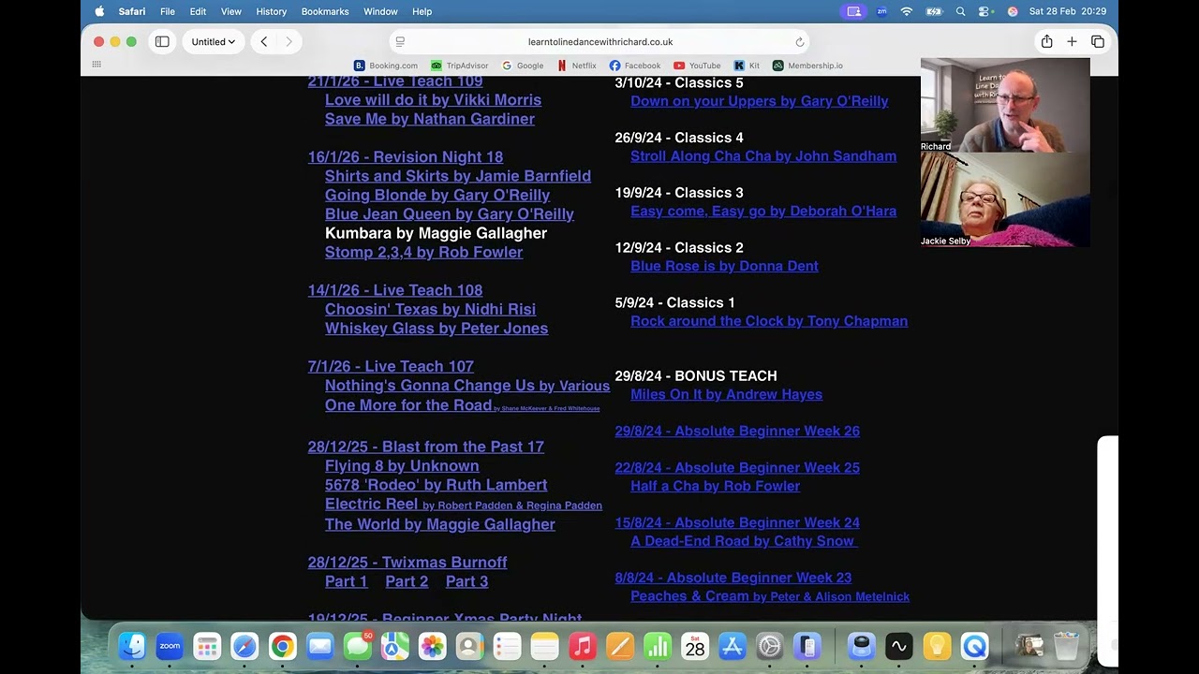Go back to the previous page

pos(264,41)
